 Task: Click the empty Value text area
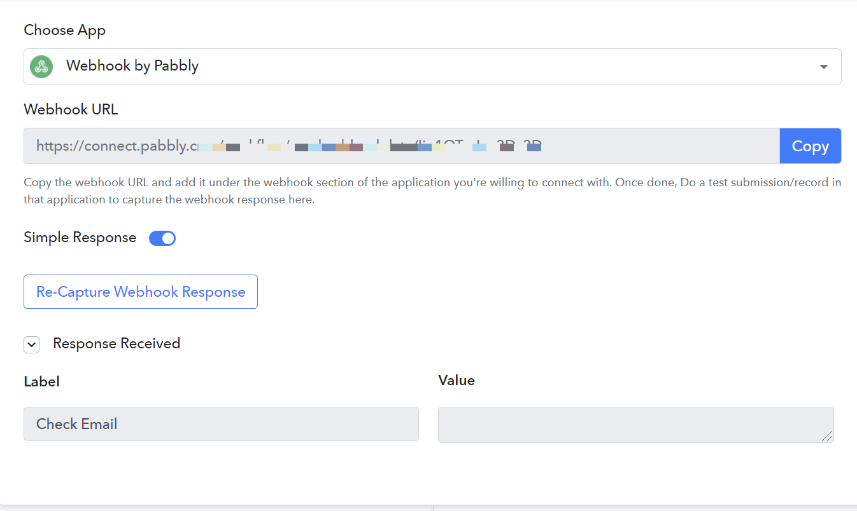coord(636,425)
